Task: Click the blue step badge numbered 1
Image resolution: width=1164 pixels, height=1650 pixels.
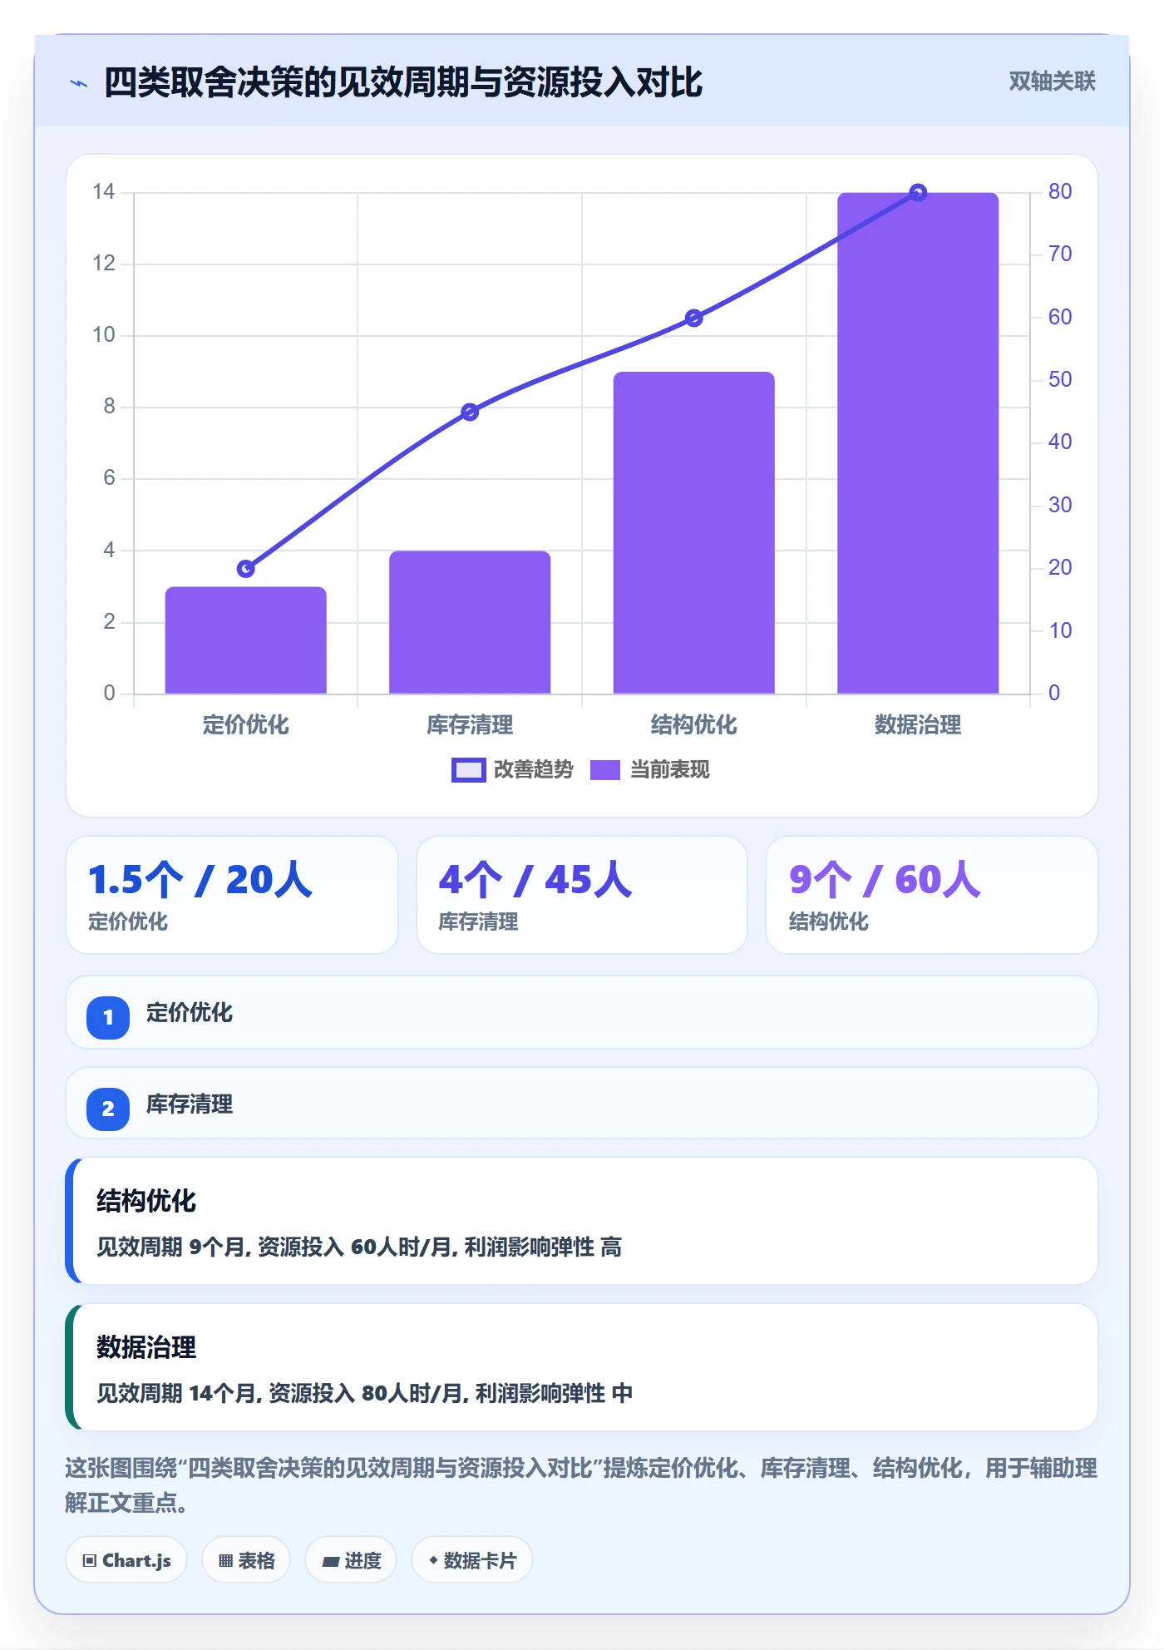Action: (108, 1017)
